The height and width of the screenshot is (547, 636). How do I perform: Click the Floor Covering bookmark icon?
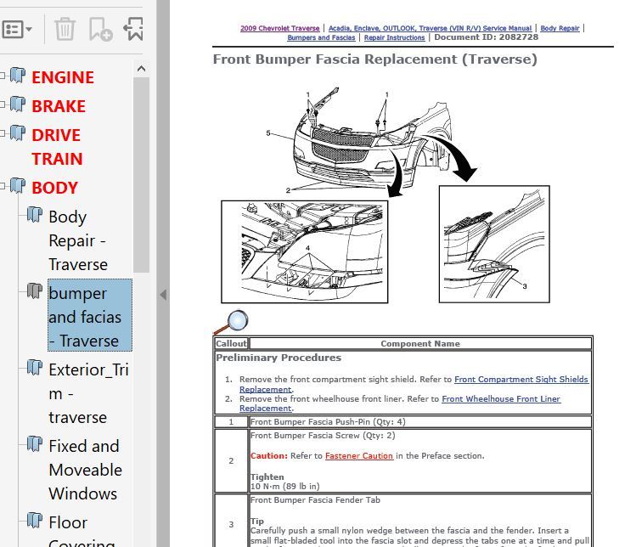pos(35,520)
